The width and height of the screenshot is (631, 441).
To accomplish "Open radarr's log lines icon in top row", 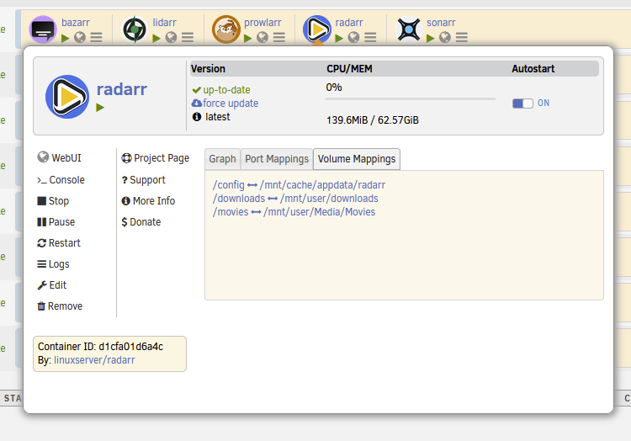I will (x=370, y=37).
